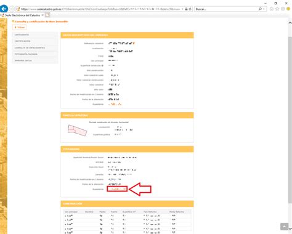Image resolution: width=292 pixels, height=234 pixels.
Task: Click the browser forward arrow button
Action: [x=12, y=9]
